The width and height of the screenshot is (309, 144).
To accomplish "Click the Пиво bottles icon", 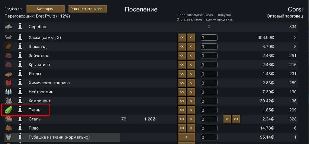I will (8, 128).
